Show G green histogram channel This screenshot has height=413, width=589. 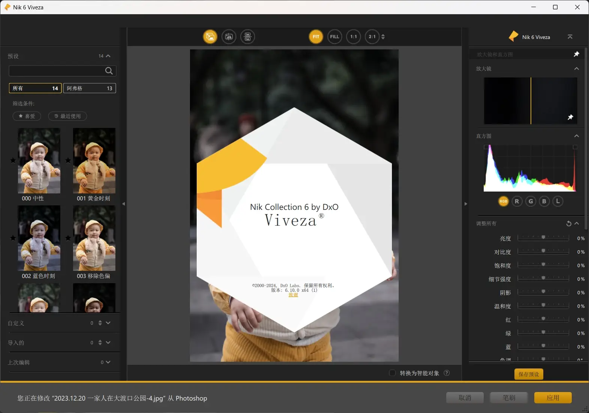point(531,201)
